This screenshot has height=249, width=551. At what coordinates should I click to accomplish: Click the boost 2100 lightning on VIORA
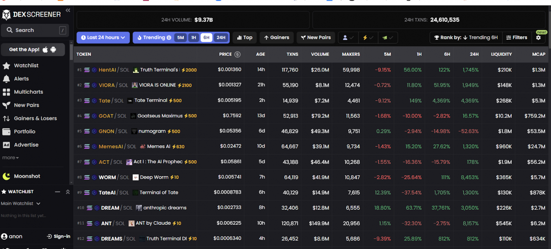184,85
